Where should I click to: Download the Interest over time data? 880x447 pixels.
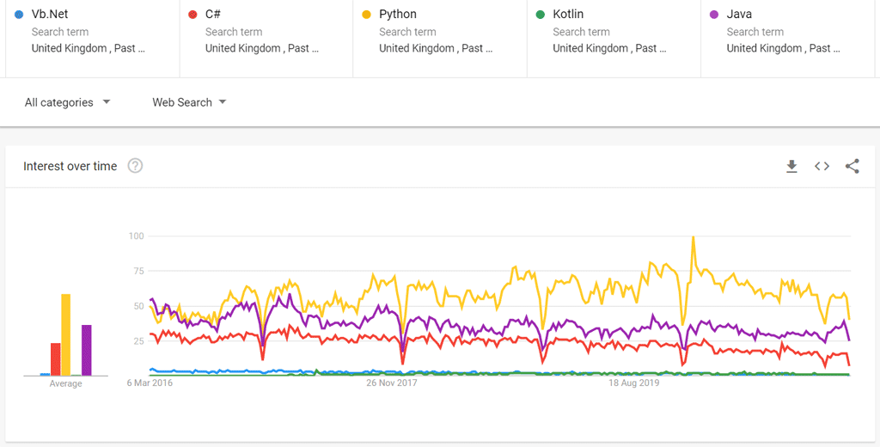pyautogui.click(x=791, y=167)
